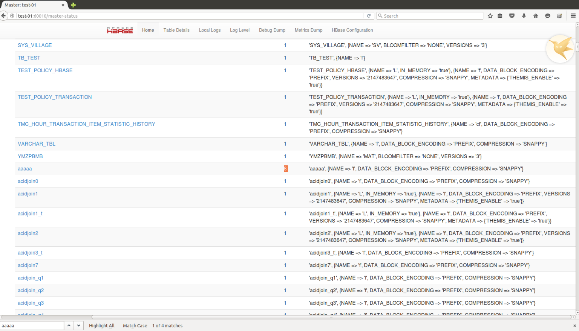This screenshot has width=579, height=331.
Task: Switch to the Debug Dump tab
Action: pos(272,30)
